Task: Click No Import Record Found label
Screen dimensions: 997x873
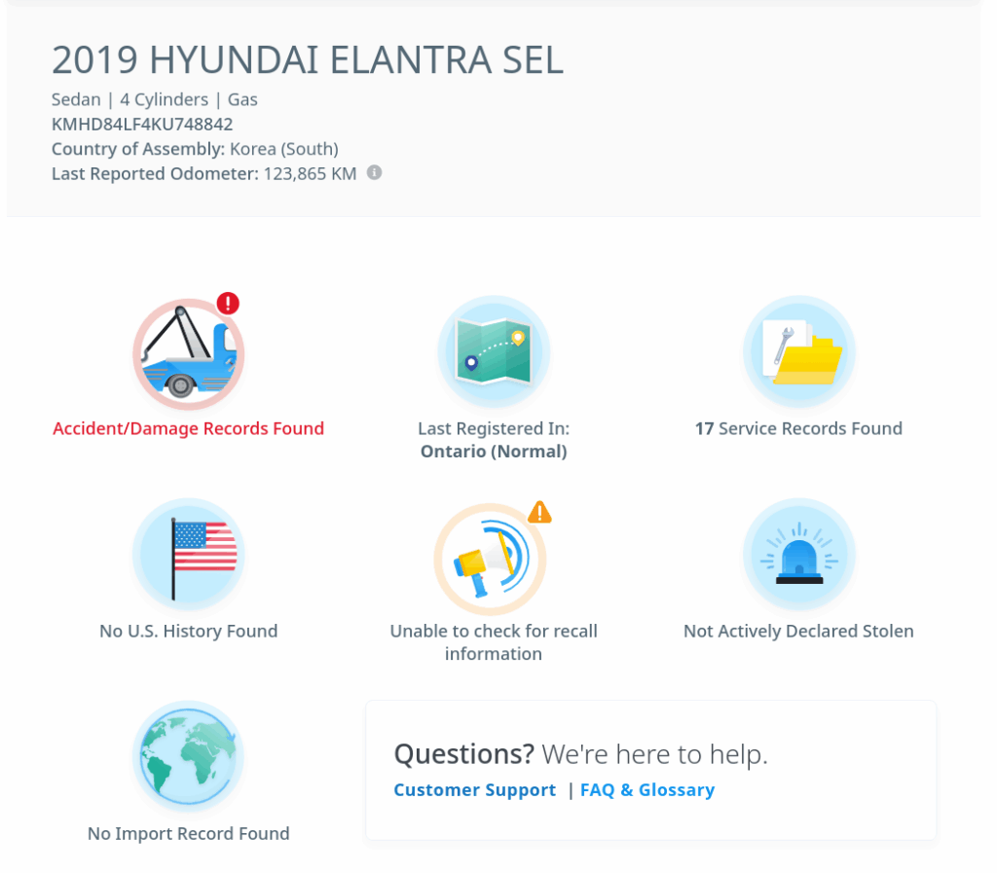Action: (188, 834)
